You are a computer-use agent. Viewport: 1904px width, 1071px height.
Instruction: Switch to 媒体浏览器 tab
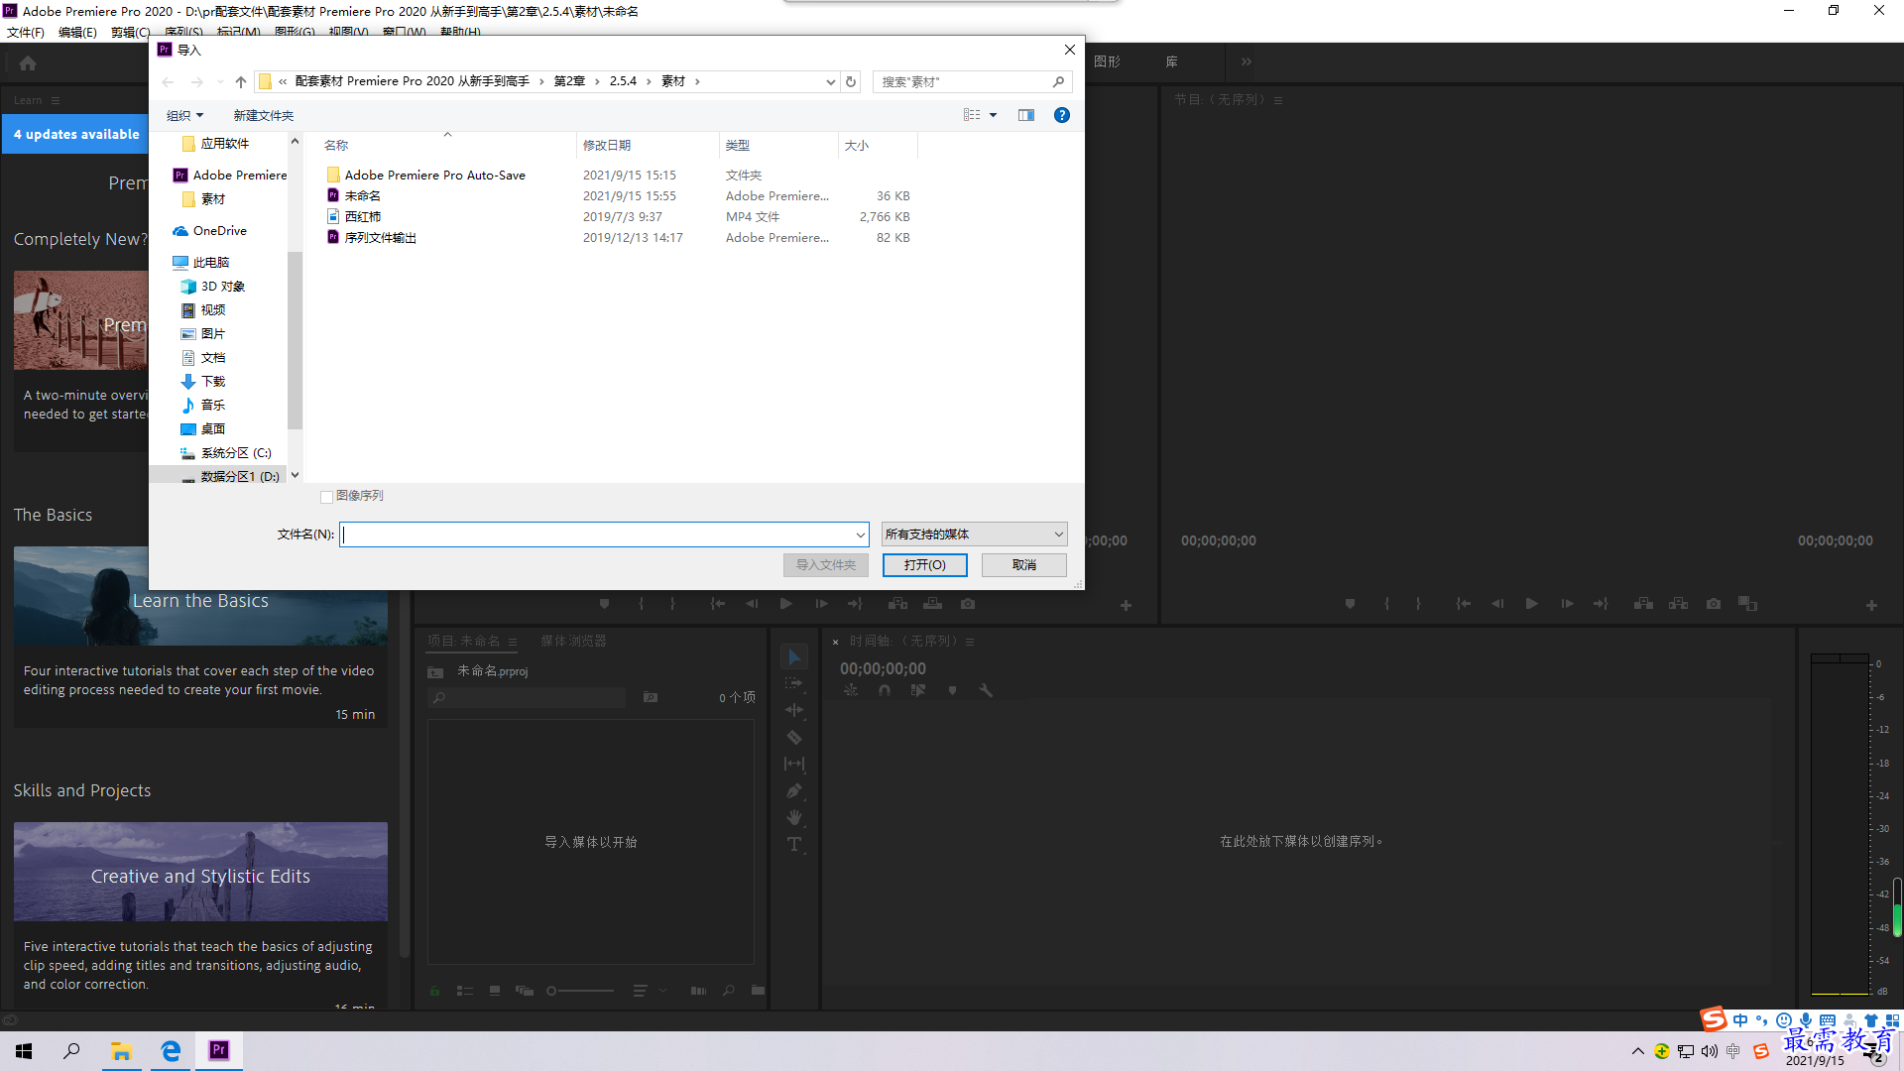(x=573, y=642)
